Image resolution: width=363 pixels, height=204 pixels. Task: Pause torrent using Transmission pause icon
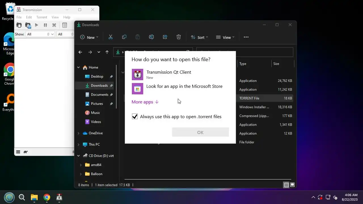45,25
